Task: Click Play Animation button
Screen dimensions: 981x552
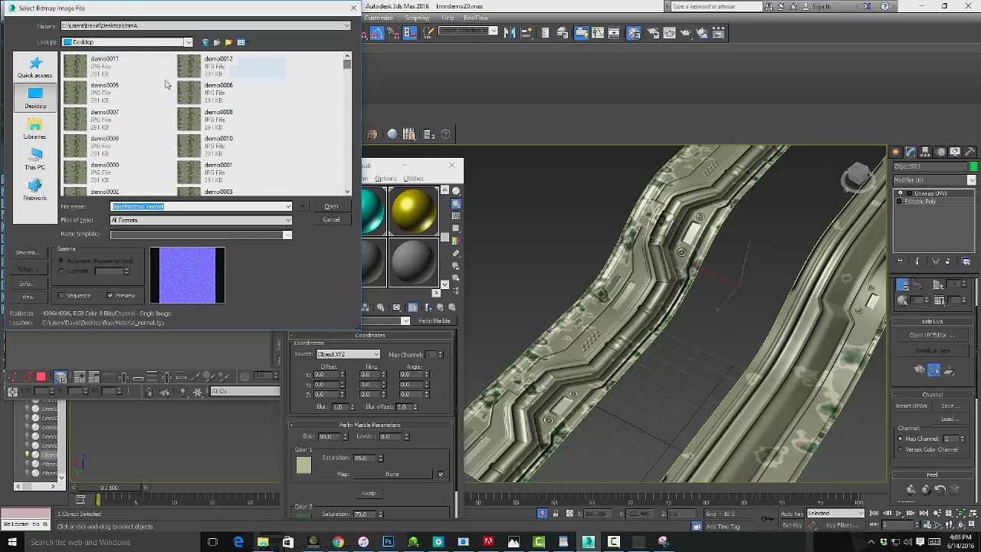Action: 898,514
